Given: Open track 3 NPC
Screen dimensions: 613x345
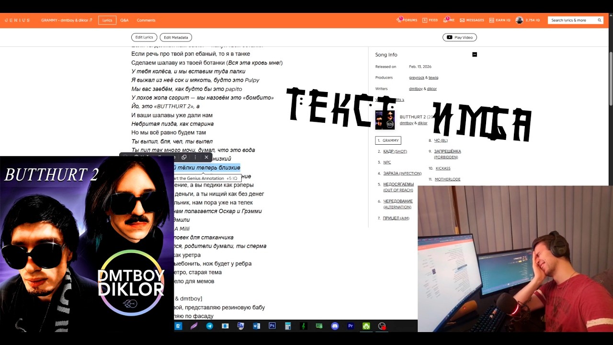Looking at the screenshot, I should [387, 162].
